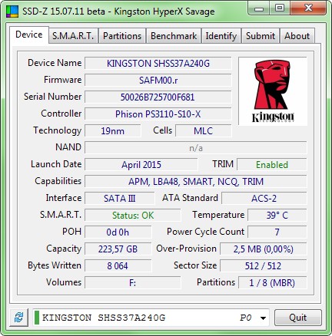Switch to the Benchmark tab
332x336 pixels.
pyautogui.click(x=174, y=36)
